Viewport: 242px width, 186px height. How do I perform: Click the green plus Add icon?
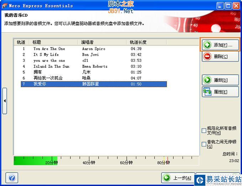(207, 45)
